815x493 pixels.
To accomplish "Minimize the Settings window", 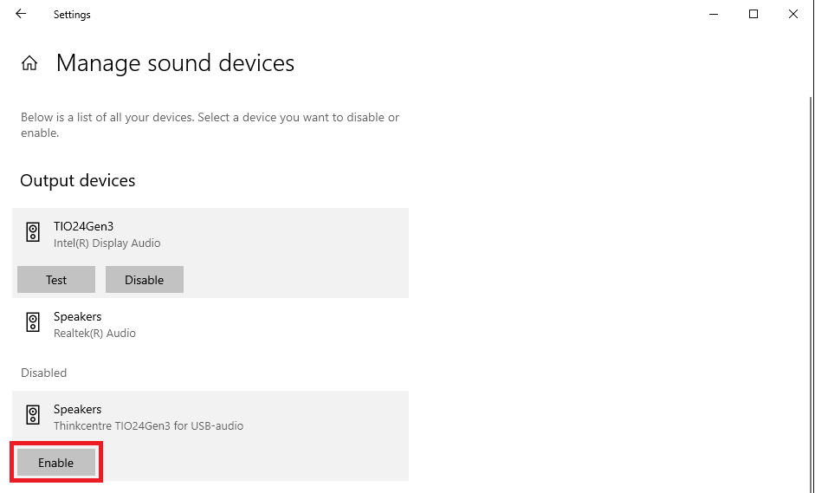I will click(x=715, y=14).
